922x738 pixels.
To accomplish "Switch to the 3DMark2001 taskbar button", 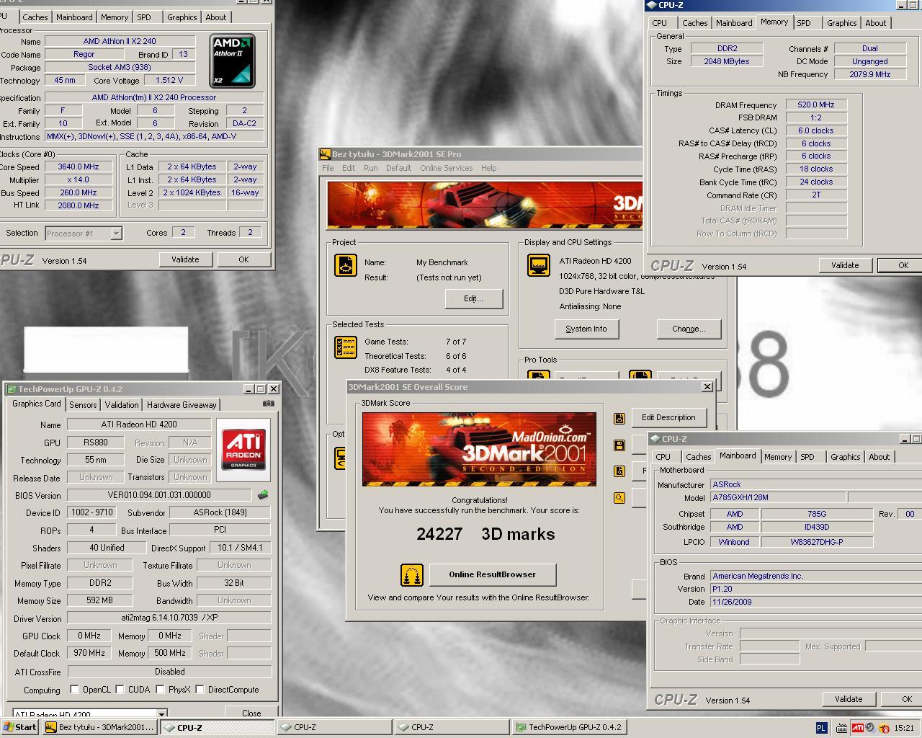I will point(99,727).
